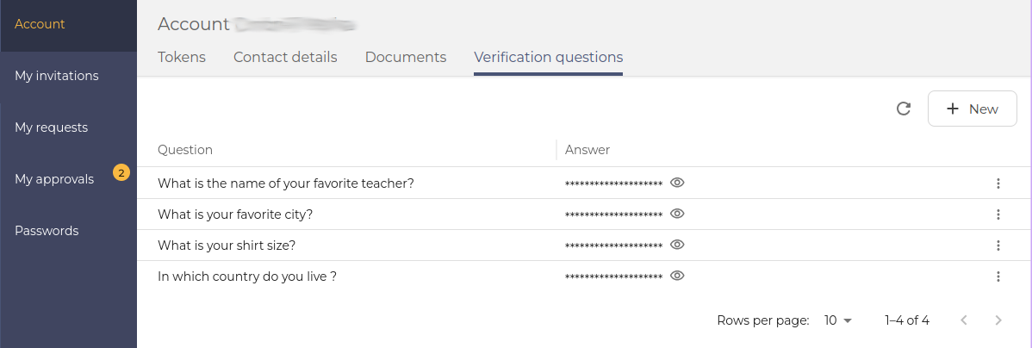
Task: Open actions menu for country question
Action: (x=998, y=277)
